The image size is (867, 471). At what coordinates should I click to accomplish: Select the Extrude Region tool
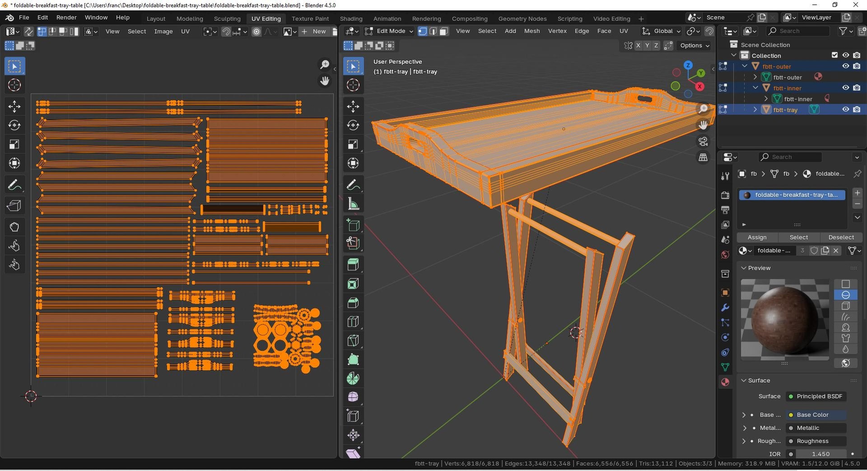click(353, 265)
